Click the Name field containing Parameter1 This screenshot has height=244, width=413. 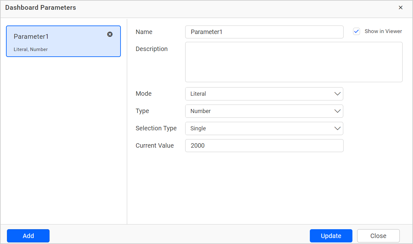point(264,32)
